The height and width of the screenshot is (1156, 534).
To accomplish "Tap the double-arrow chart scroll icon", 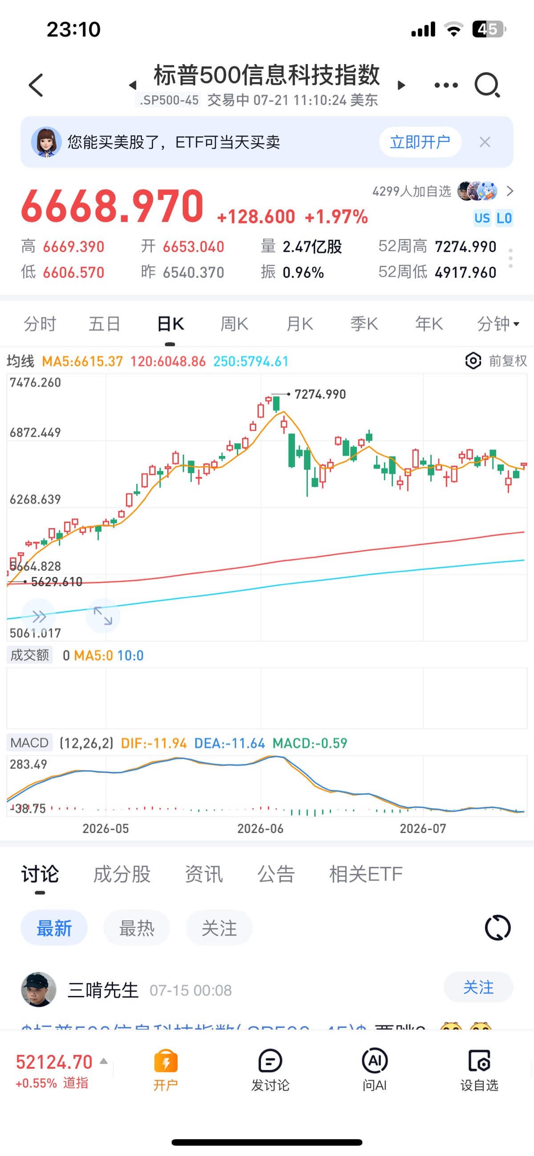I will tap(39, 617).
